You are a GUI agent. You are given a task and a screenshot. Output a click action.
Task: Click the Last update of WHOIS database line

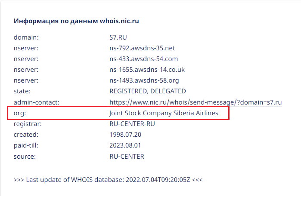[x=108, y=179]
